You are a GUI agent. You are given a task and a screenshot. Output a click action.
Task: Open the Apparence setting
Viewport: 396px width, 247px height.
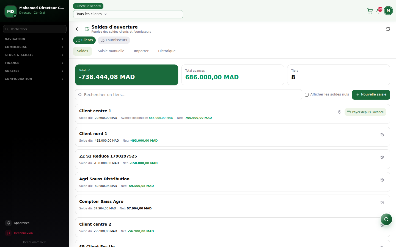tap(22, 223)
